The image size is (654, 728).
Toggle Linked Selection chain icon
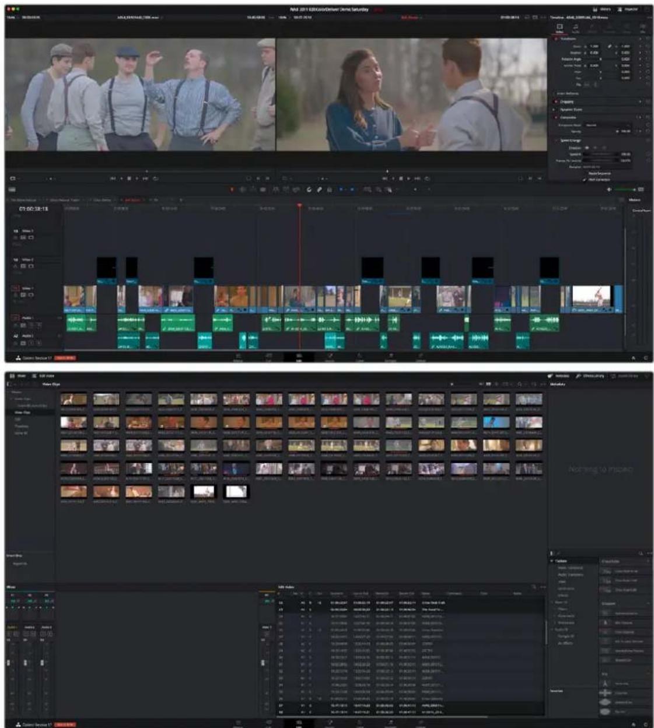pyautogui.click(x=319, y=190)
